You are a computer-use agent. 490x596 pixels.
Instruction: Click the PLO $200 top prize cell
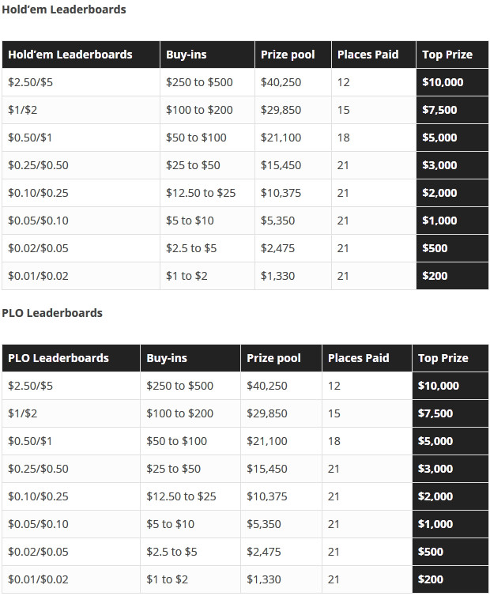(450, 579)
